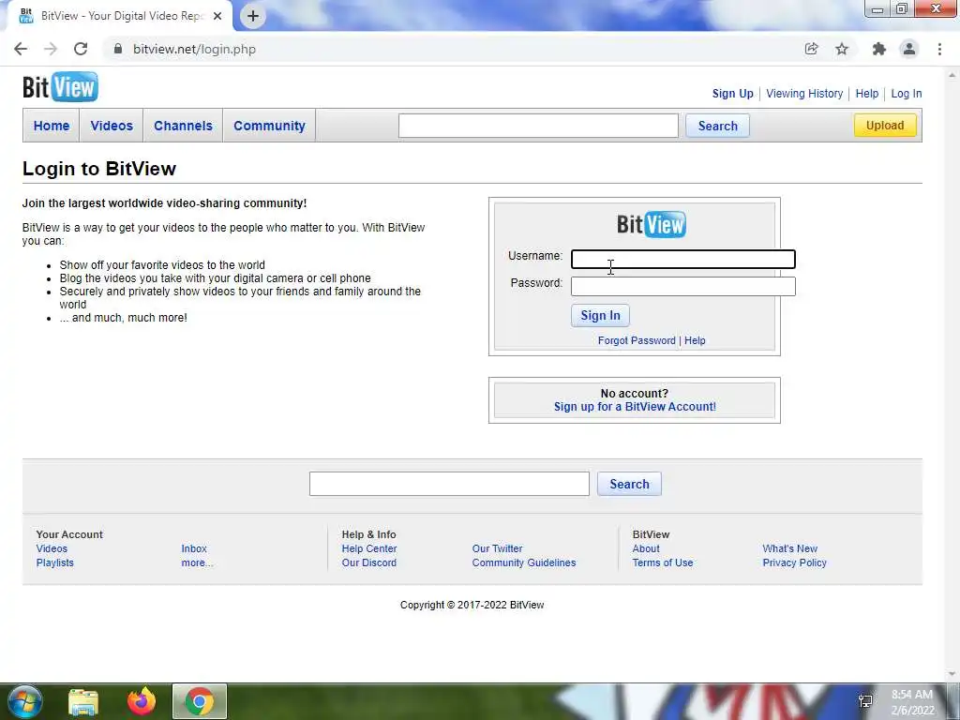This screenshot has height=720, width=960.
Task: Open File Explorer from the taskbar
Action: click(83, 702)
